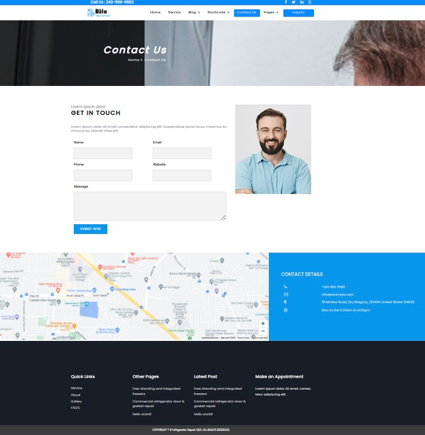Image resolution: width=425 pixels, height=435 pixels.
Task: Open the Pages menu item
Action: coord(269,12)
